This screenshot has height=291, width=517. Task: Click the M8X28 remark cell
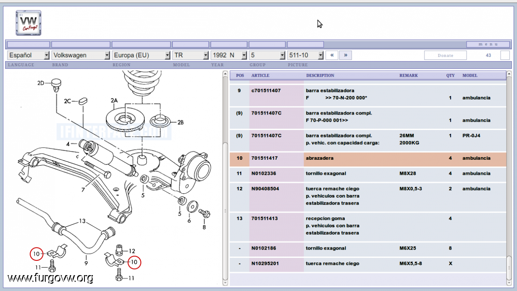[408, 173]
